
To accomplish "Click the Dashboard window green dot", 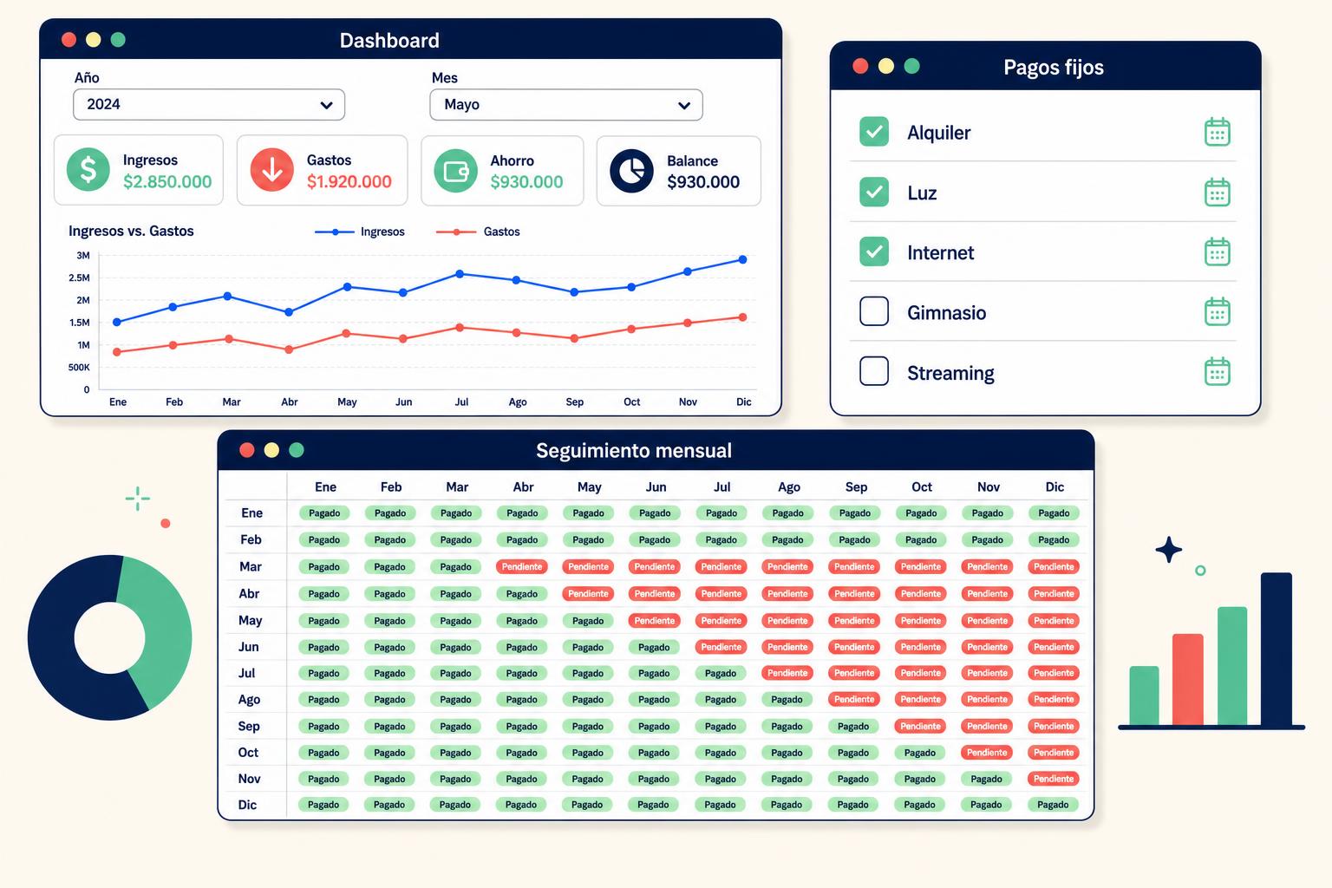I will tap(118, 39).
